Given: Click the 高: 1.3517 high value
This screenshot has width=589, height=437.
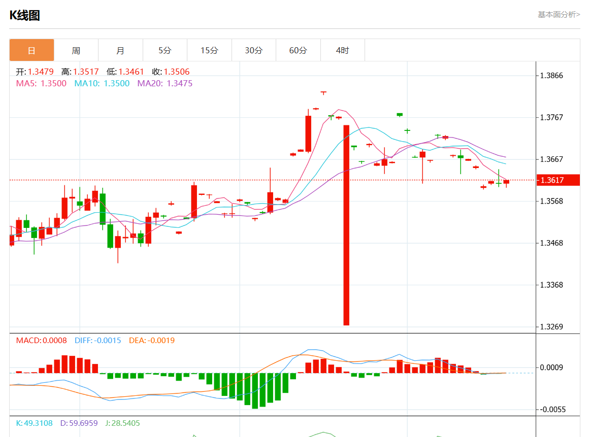Looking at the screenshot, I should click(x=80, y=72).
